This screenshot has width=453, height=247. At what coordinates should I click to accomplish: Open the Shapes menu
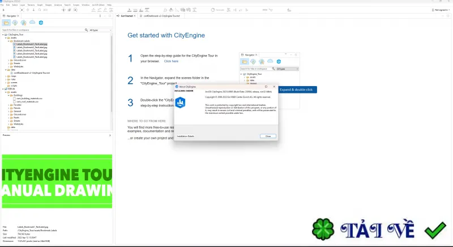point(48,5)
